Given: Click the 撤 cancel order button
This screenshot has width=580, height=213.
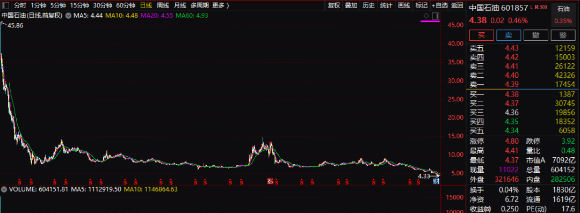Looking at the screenshot, I should [535, 35].
